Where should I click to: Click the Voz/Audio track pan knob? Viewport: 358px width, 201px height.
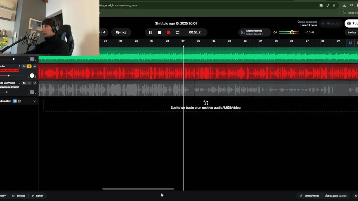(x=32, y=92)
